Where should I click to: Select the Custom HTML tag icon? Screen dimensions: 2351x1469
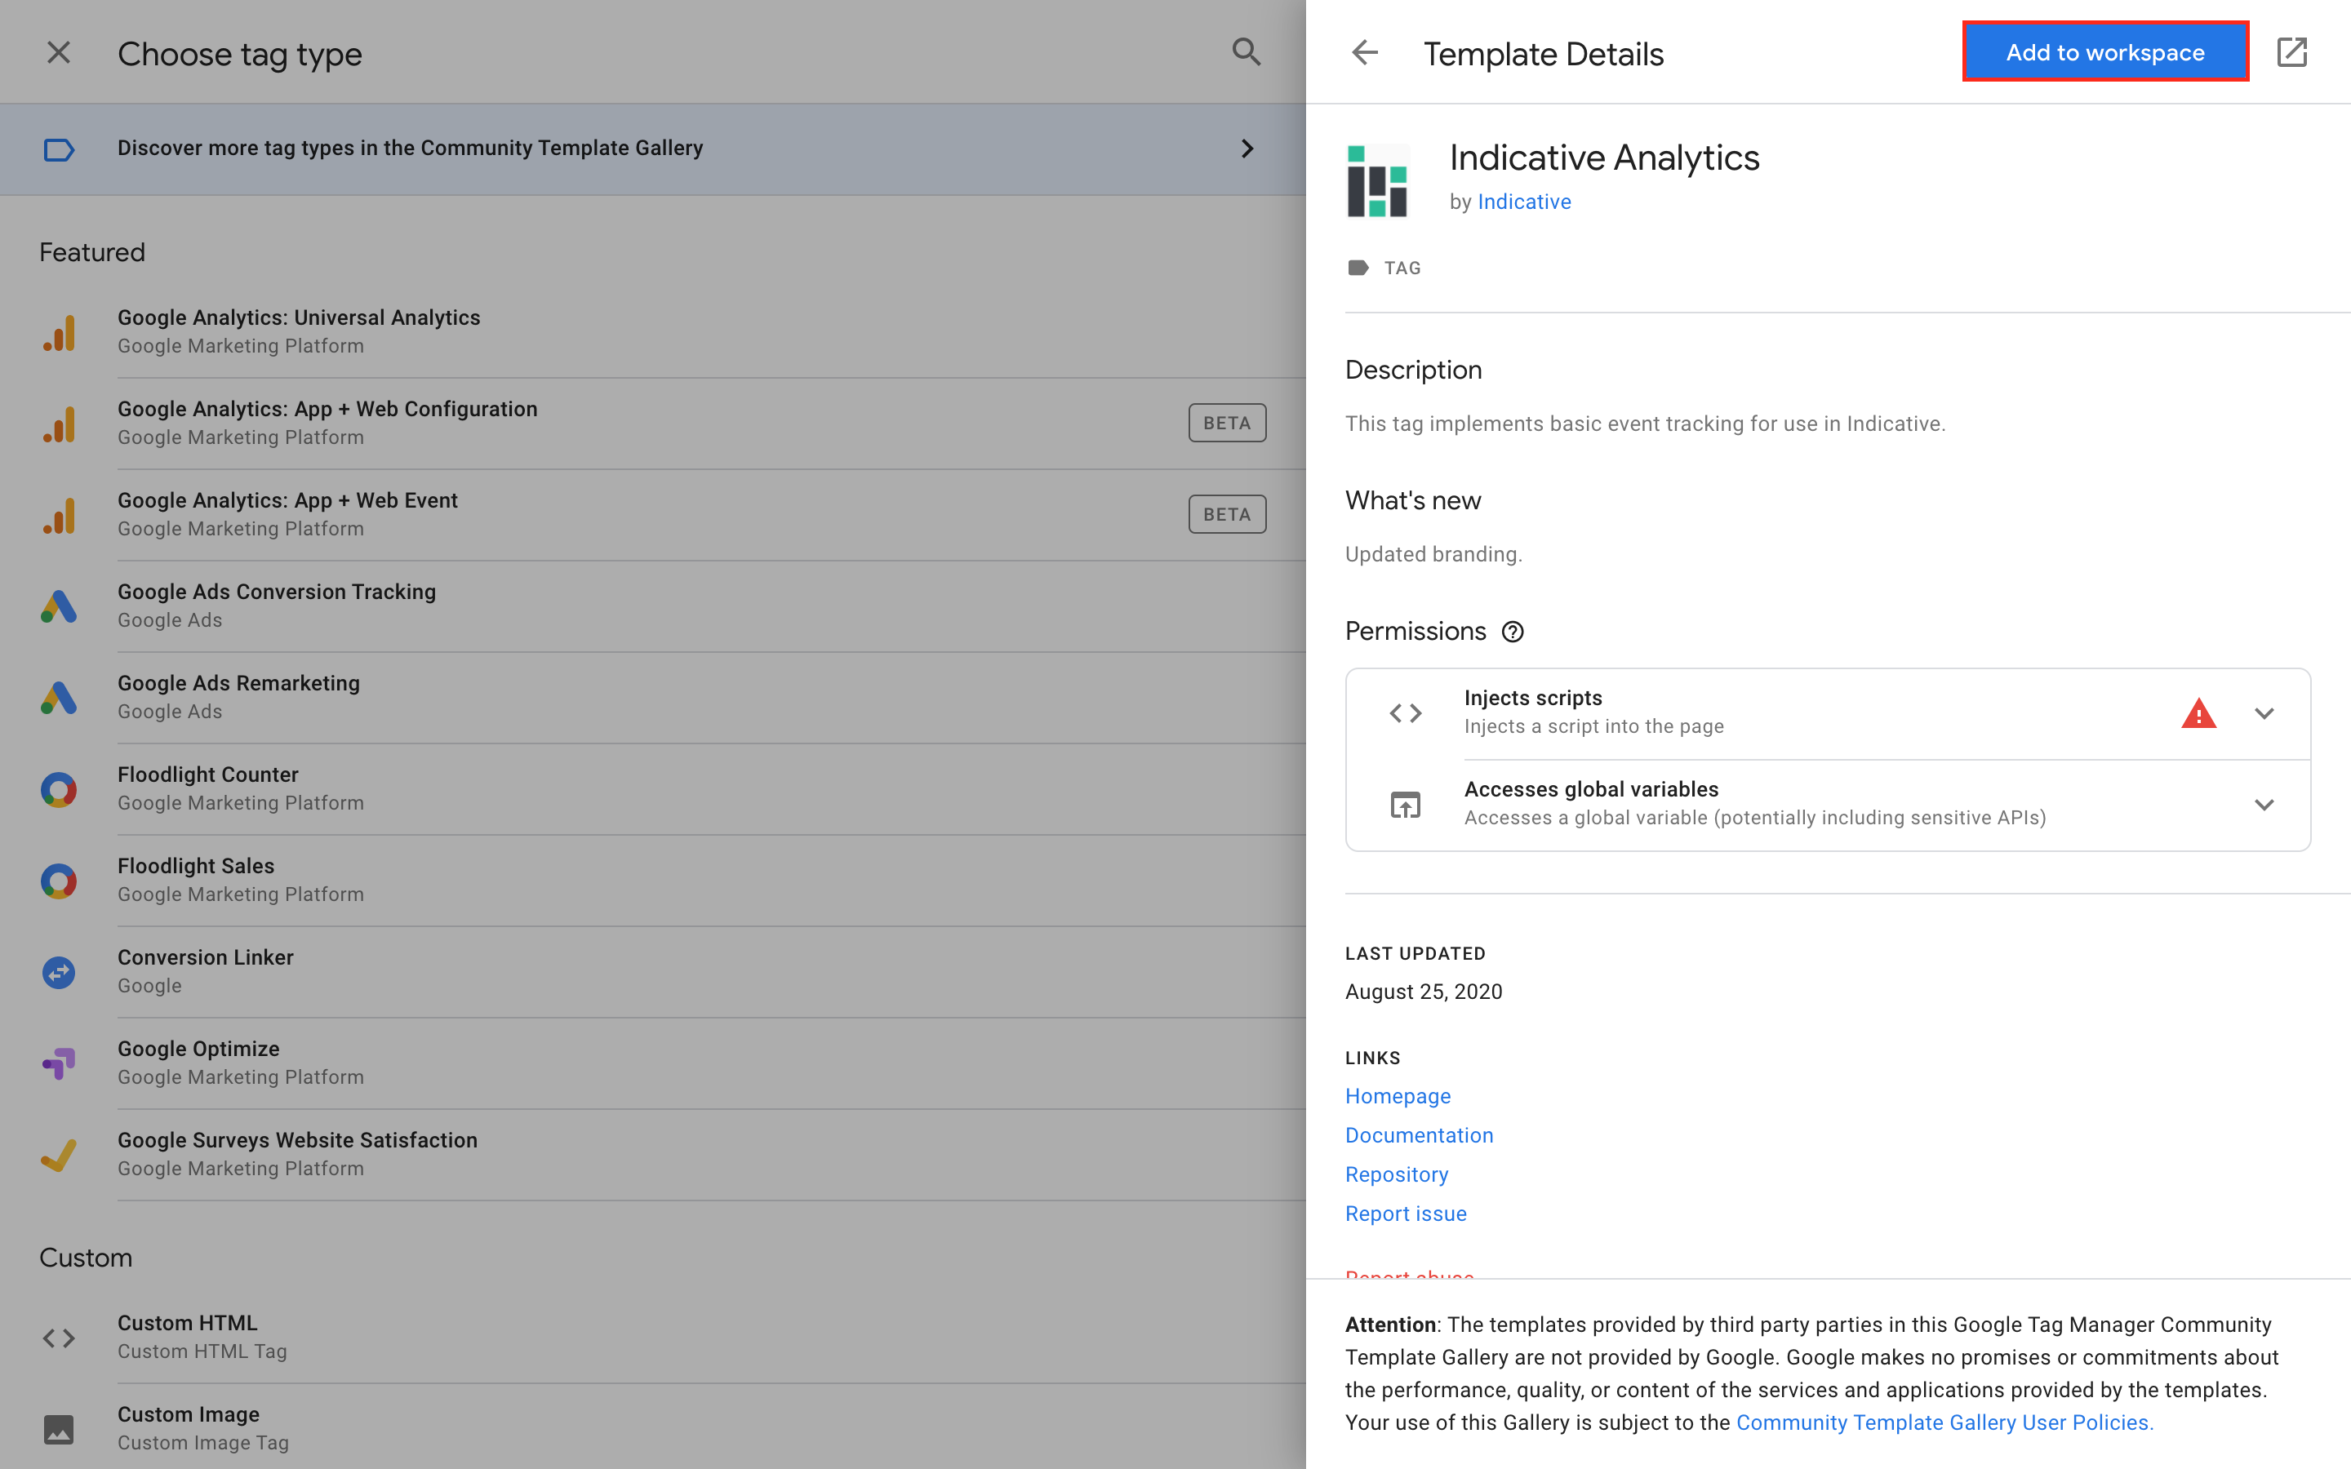58,1337
